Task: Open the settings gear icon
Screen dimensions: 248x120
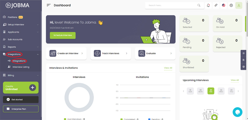Action: 231,5
